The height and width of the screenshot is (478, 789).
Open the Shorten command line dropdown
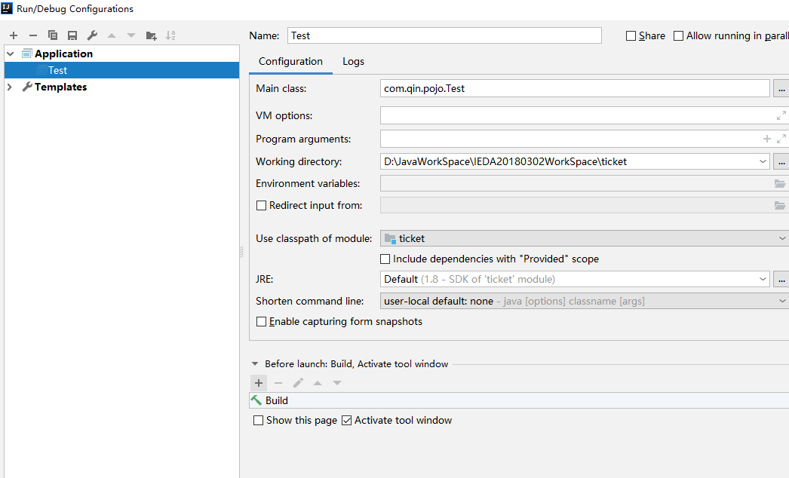point(781,301)
